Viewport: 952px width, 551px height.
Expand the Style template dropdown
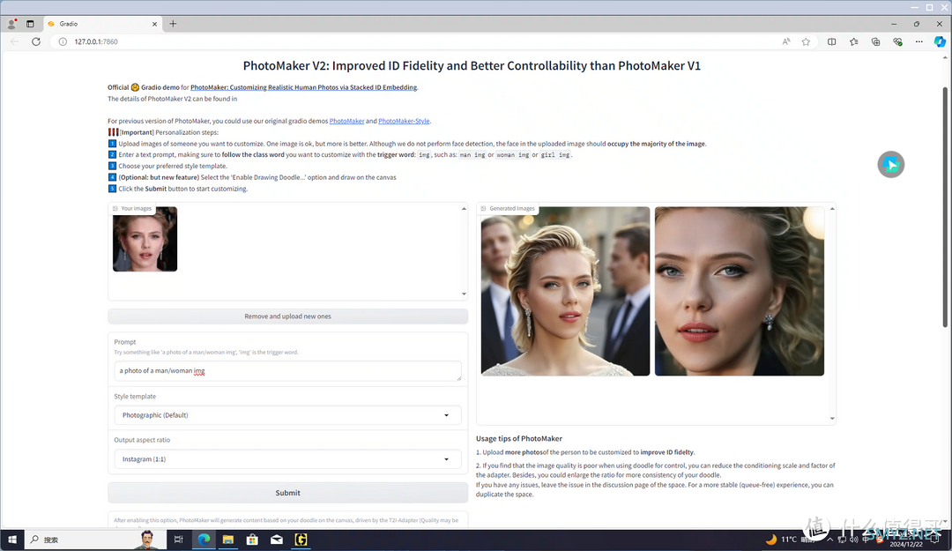pyautogui.click(x=287, y=415)
